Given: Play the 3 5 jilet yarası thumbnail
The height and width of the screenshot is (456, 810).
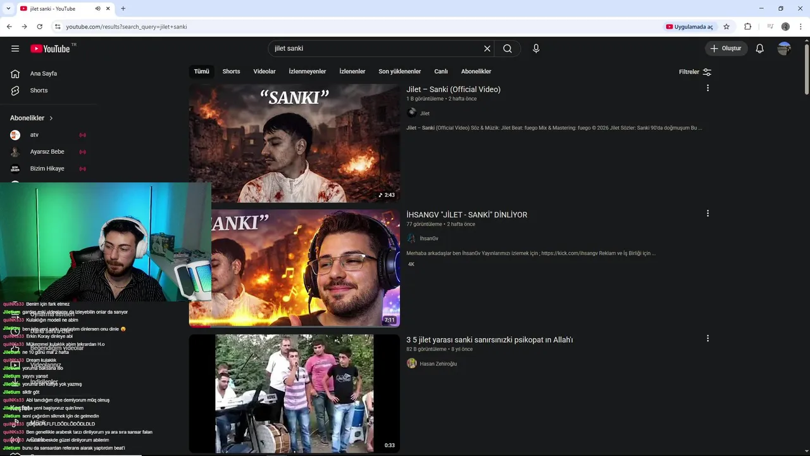Looking at the screenshot, I should 294,394.
